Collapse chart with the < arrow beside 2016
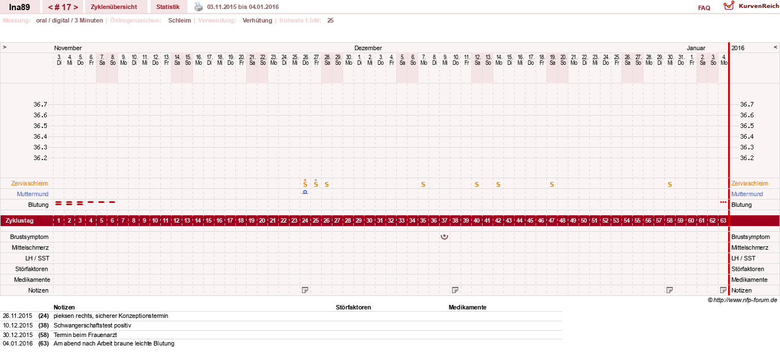780x363 pixels. pos(775,47)
